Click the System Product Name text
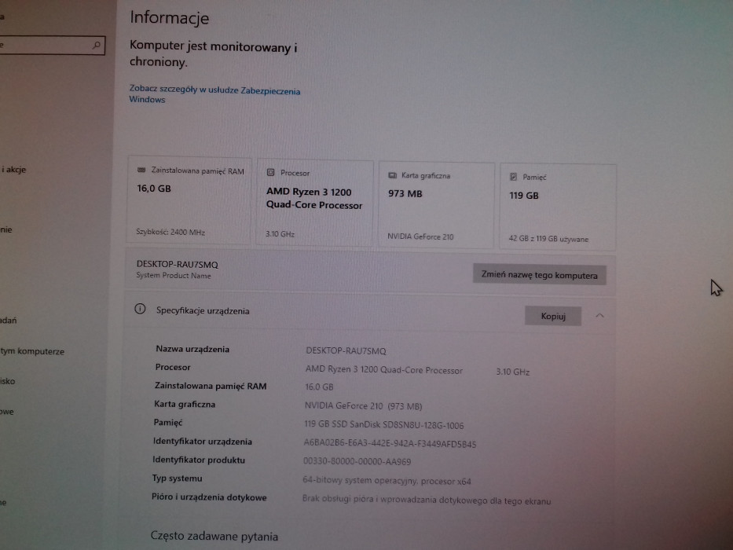 pyautogui.click(x=174, y=276)
